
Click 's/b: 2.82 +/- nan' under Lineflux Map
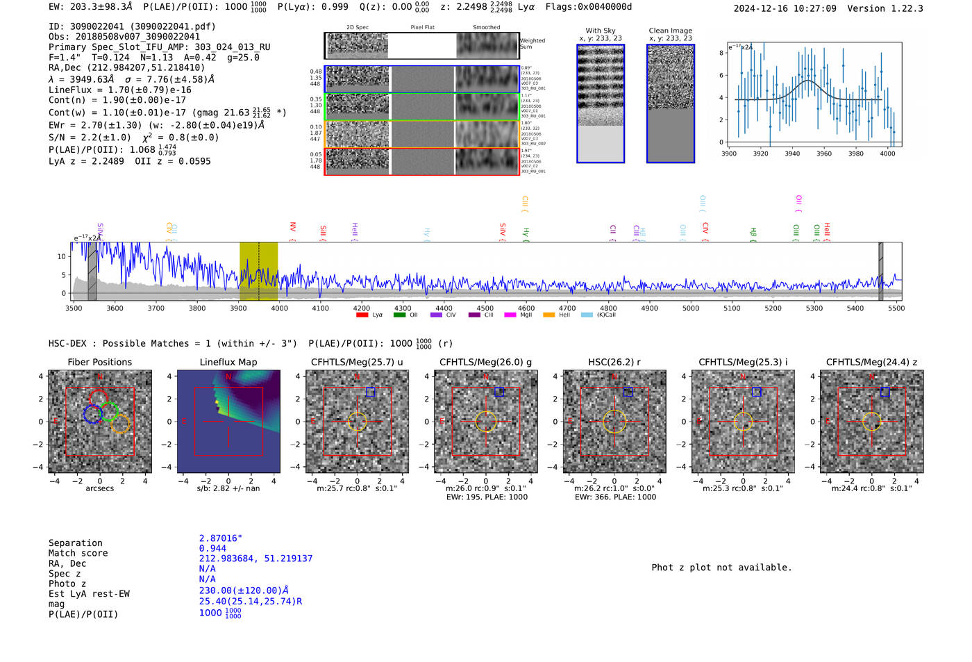(x=228, y=489)
